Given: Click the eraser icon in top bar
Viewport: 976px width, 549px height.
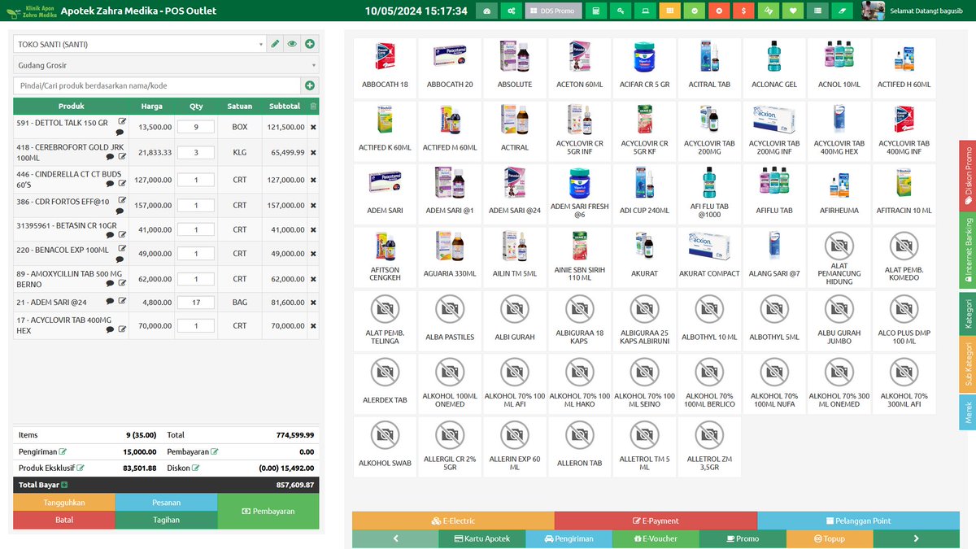Looking at the screenshot, I should tap(843, 11).
